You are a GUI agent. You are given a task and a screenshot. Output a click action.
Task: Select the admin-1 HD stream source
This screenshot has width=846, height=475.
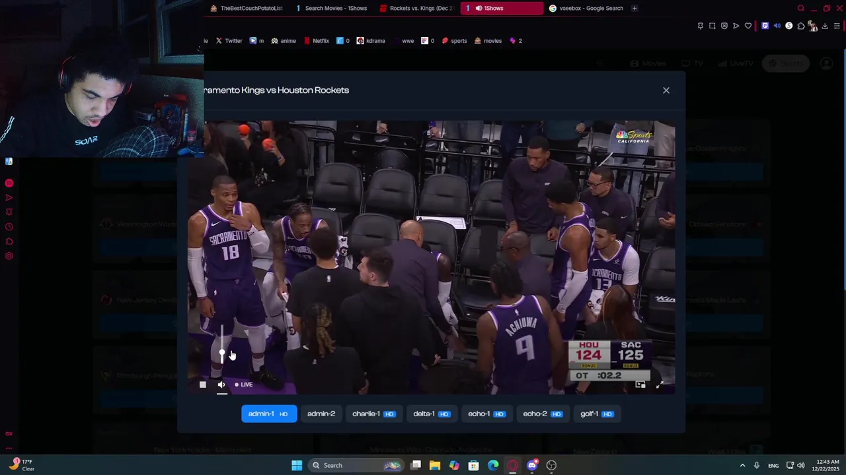(x=269, y=414)
